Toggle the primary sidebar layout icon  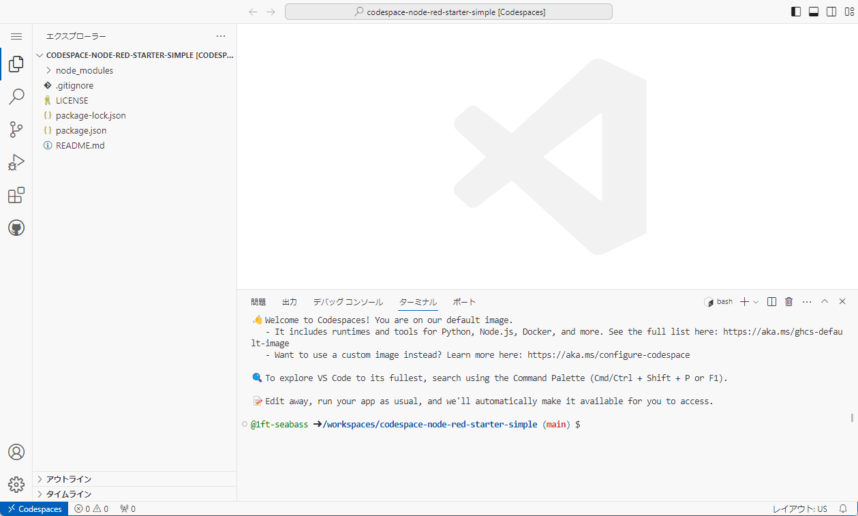pyautogui.click(x=795, y=12)
